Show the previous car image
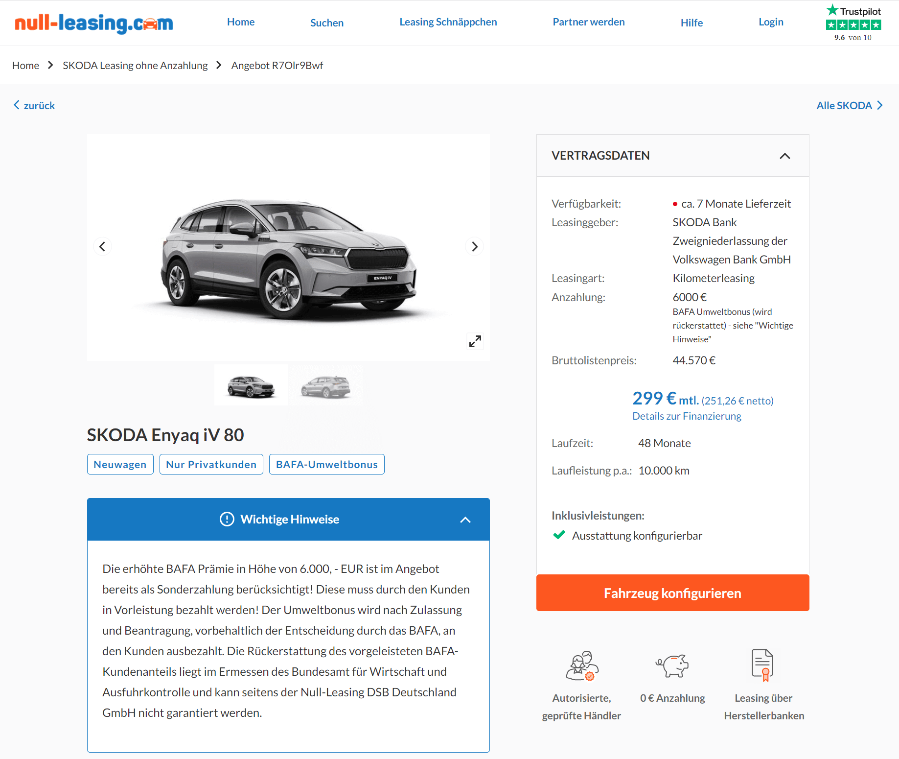Screen dimensions: 899x759 coord(102,246)
